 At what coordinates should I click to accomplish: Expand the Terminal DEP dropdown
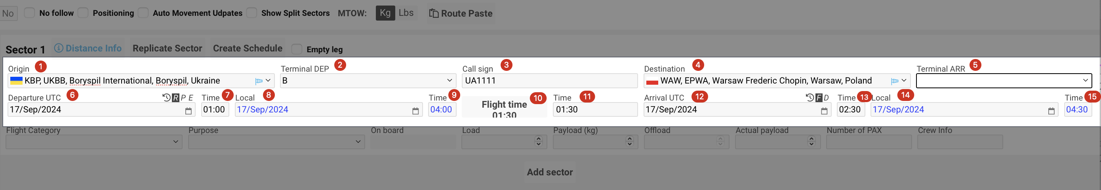pos(449,80)
